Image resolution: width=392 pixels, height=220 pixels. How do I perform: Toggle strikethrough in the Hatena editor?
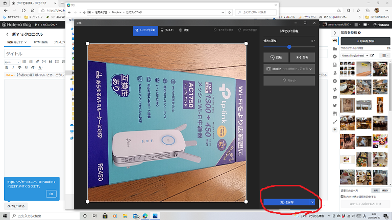point(19,68)
